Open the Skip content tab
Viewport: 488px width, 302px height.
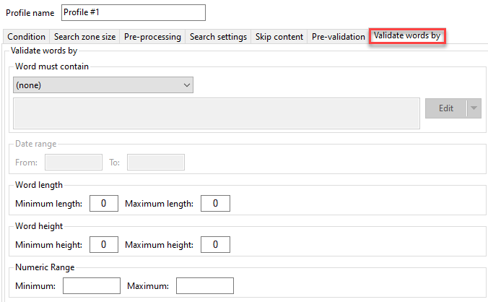(x=280, y=37)
